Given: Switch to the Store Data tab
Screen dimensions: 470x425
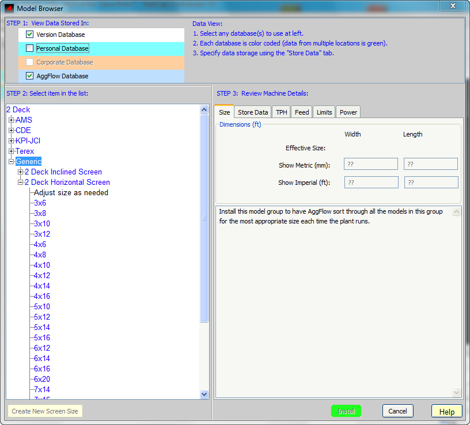Looking at the screenshot, I should (x=253, y=112).
